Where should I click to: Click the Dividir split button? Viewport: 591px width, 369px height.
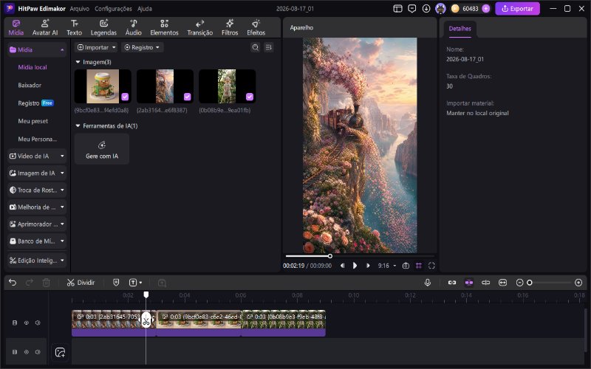coord(81,283)
